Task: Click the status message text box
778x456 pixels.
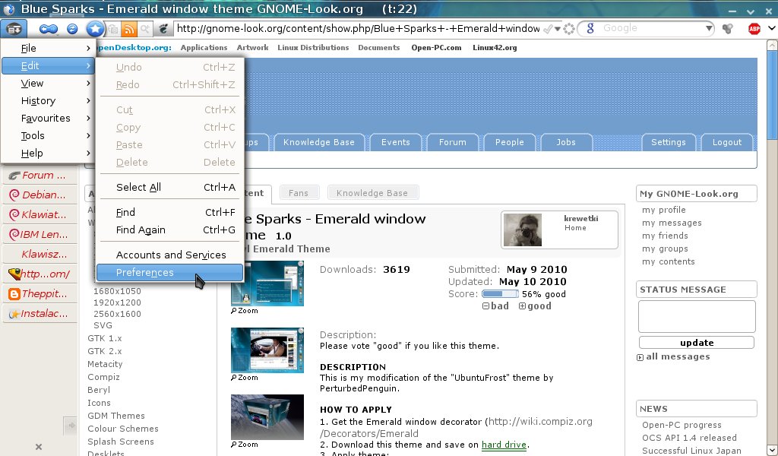Action: (697, 316)
